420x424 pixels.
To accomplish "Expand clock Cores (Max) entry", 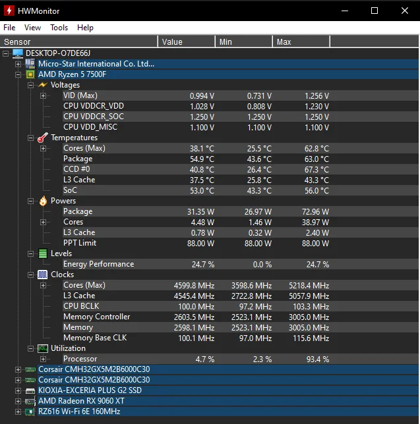I will [x=43, y=286].
